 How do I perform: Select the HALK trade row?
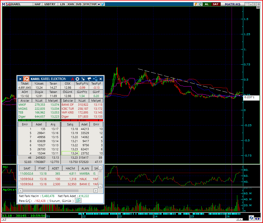click(58, 179)
